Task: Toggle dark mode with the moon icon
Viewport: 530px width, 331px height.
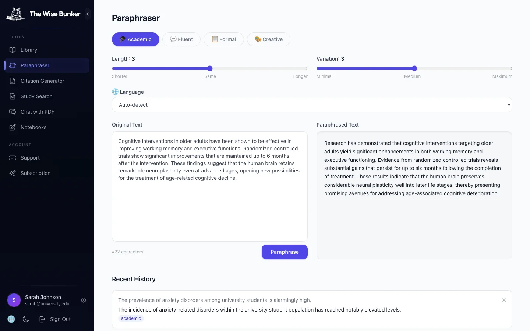Action: 26,319
